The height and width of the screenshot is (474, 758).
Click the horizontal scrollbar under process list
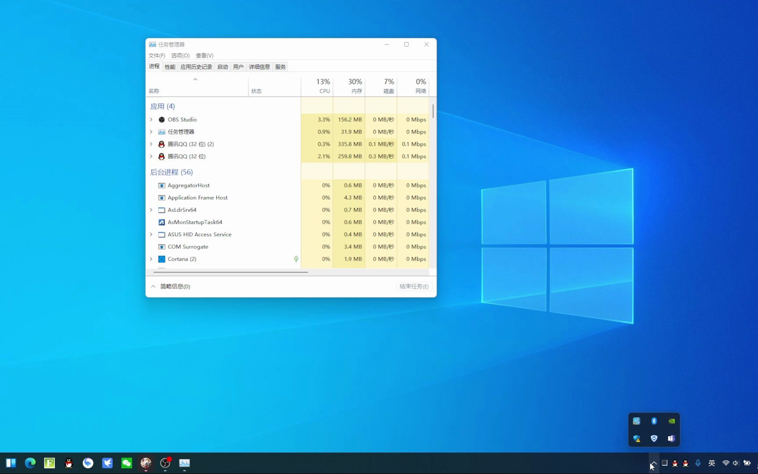coord(231,272)
